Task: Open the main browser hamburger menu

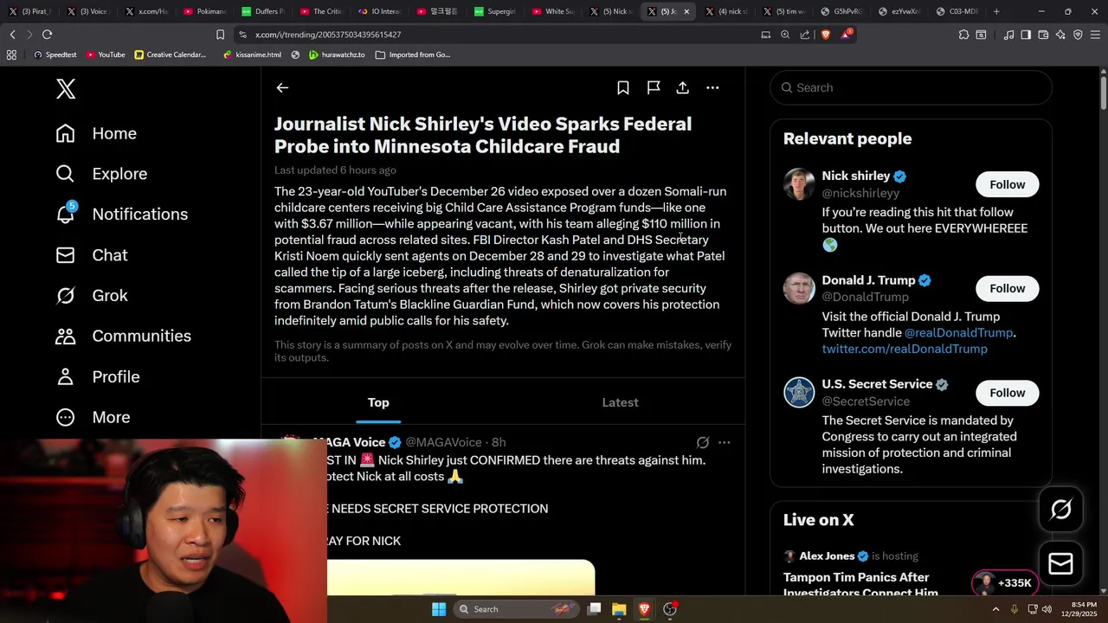Action: point(1095,35)
